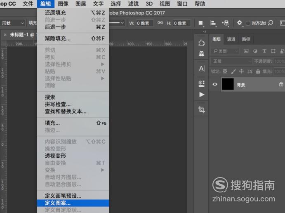Close the 未标题-1 document tab
Screen dimensions: 285x213
coord(5,35)
